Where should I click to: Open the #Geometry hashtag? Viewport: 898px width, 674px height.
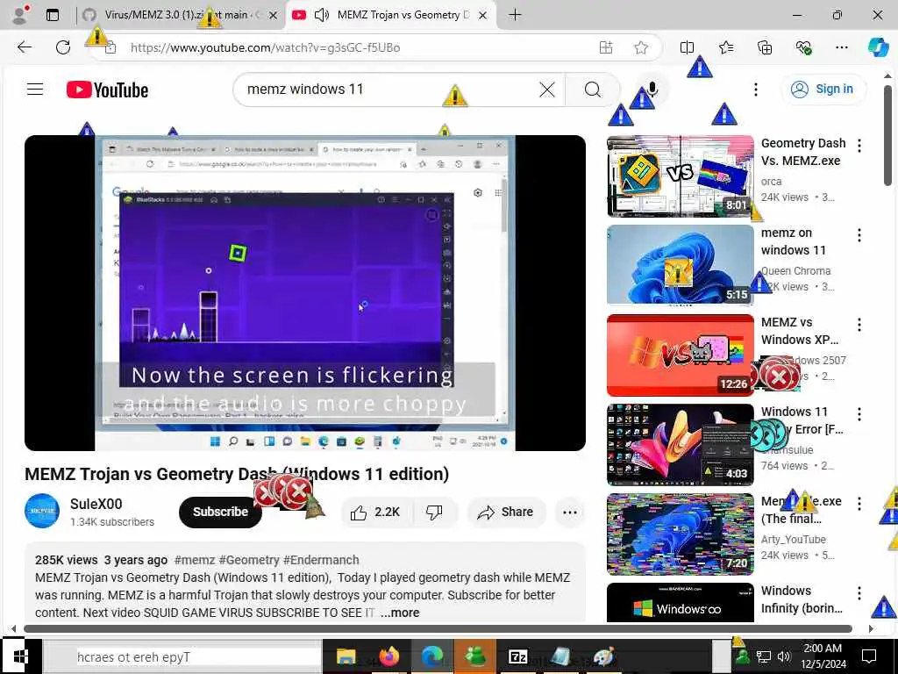point(249,560)
